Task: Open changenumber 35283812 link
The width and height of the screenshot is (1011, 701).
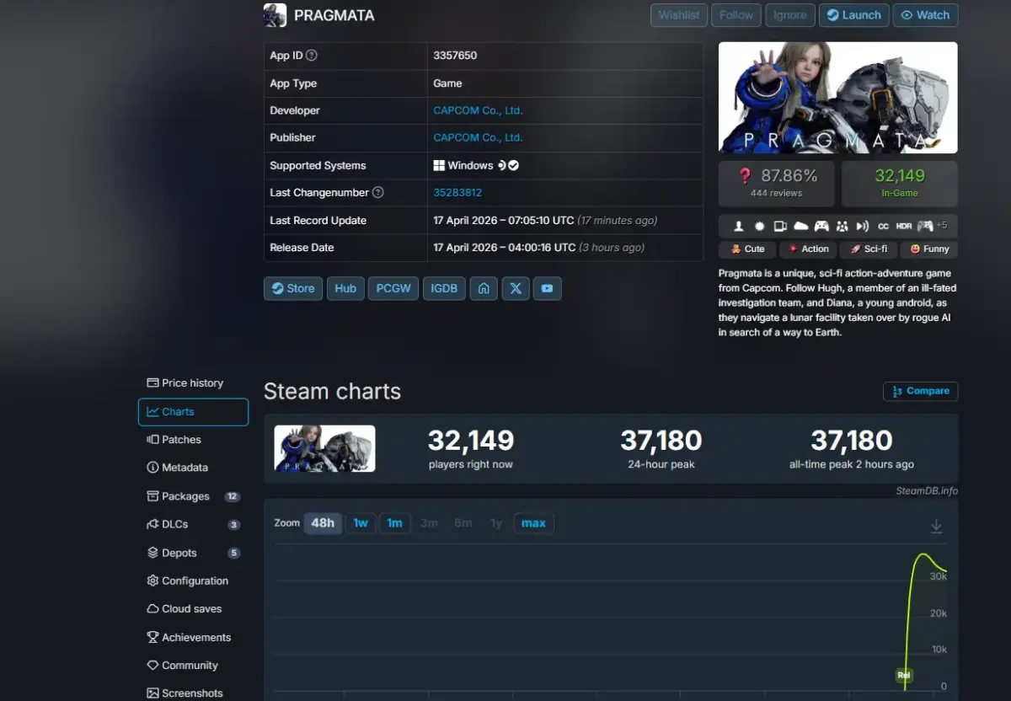Action: click(457, 192)
